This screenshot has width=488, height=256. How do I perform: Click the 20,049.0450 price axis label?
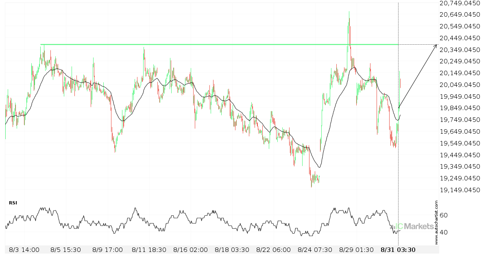point(461,85)
